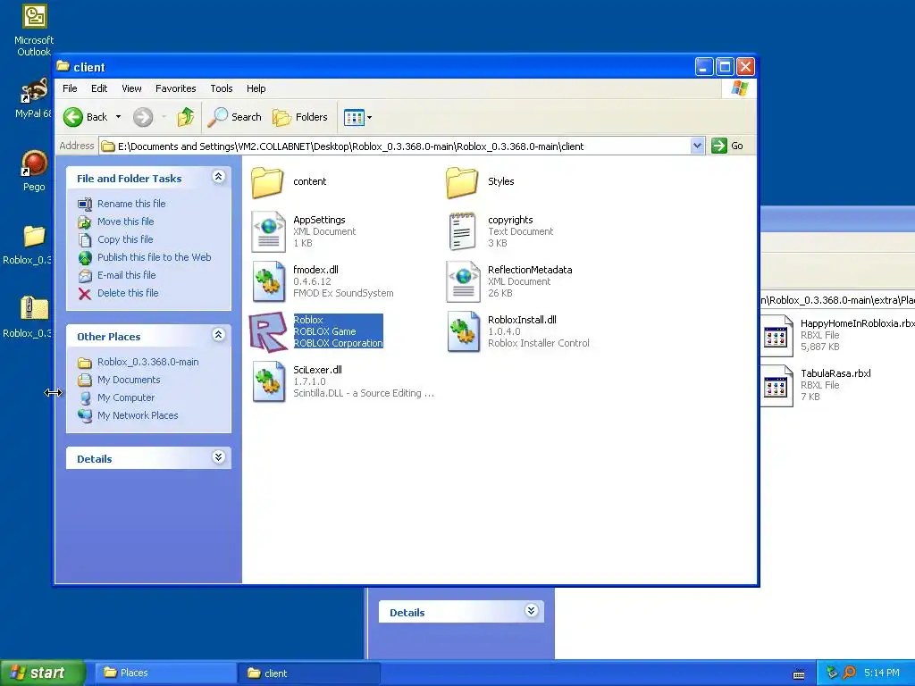Click the Roblox file name text
Image resolution: width=915 pixels, height=686 pixels.
(x=308, y=320)
